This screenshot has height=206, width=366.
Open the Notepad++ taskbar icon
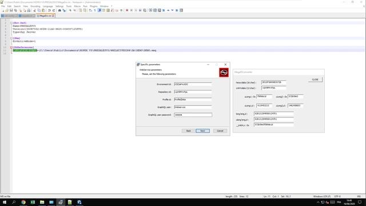pos(70,202)
